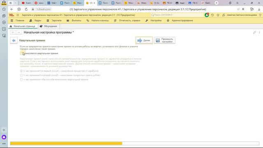Open the Выплаты menu section
This screenshot has height=148, width=263.
tap(74, 21)
